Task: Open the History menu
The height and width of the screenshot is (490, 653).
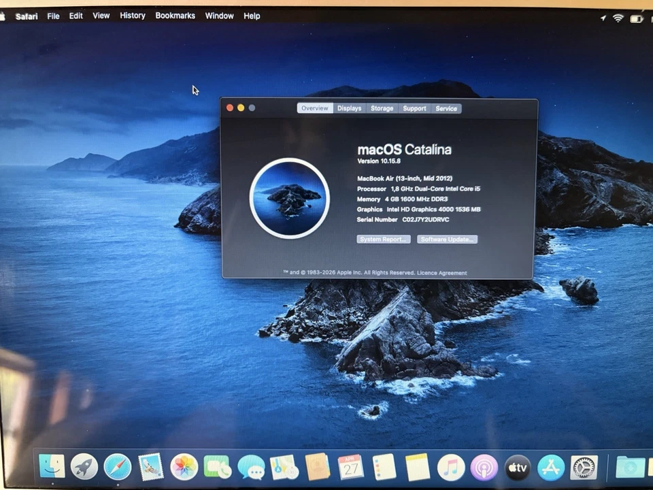Action: [x=133, y=16]
